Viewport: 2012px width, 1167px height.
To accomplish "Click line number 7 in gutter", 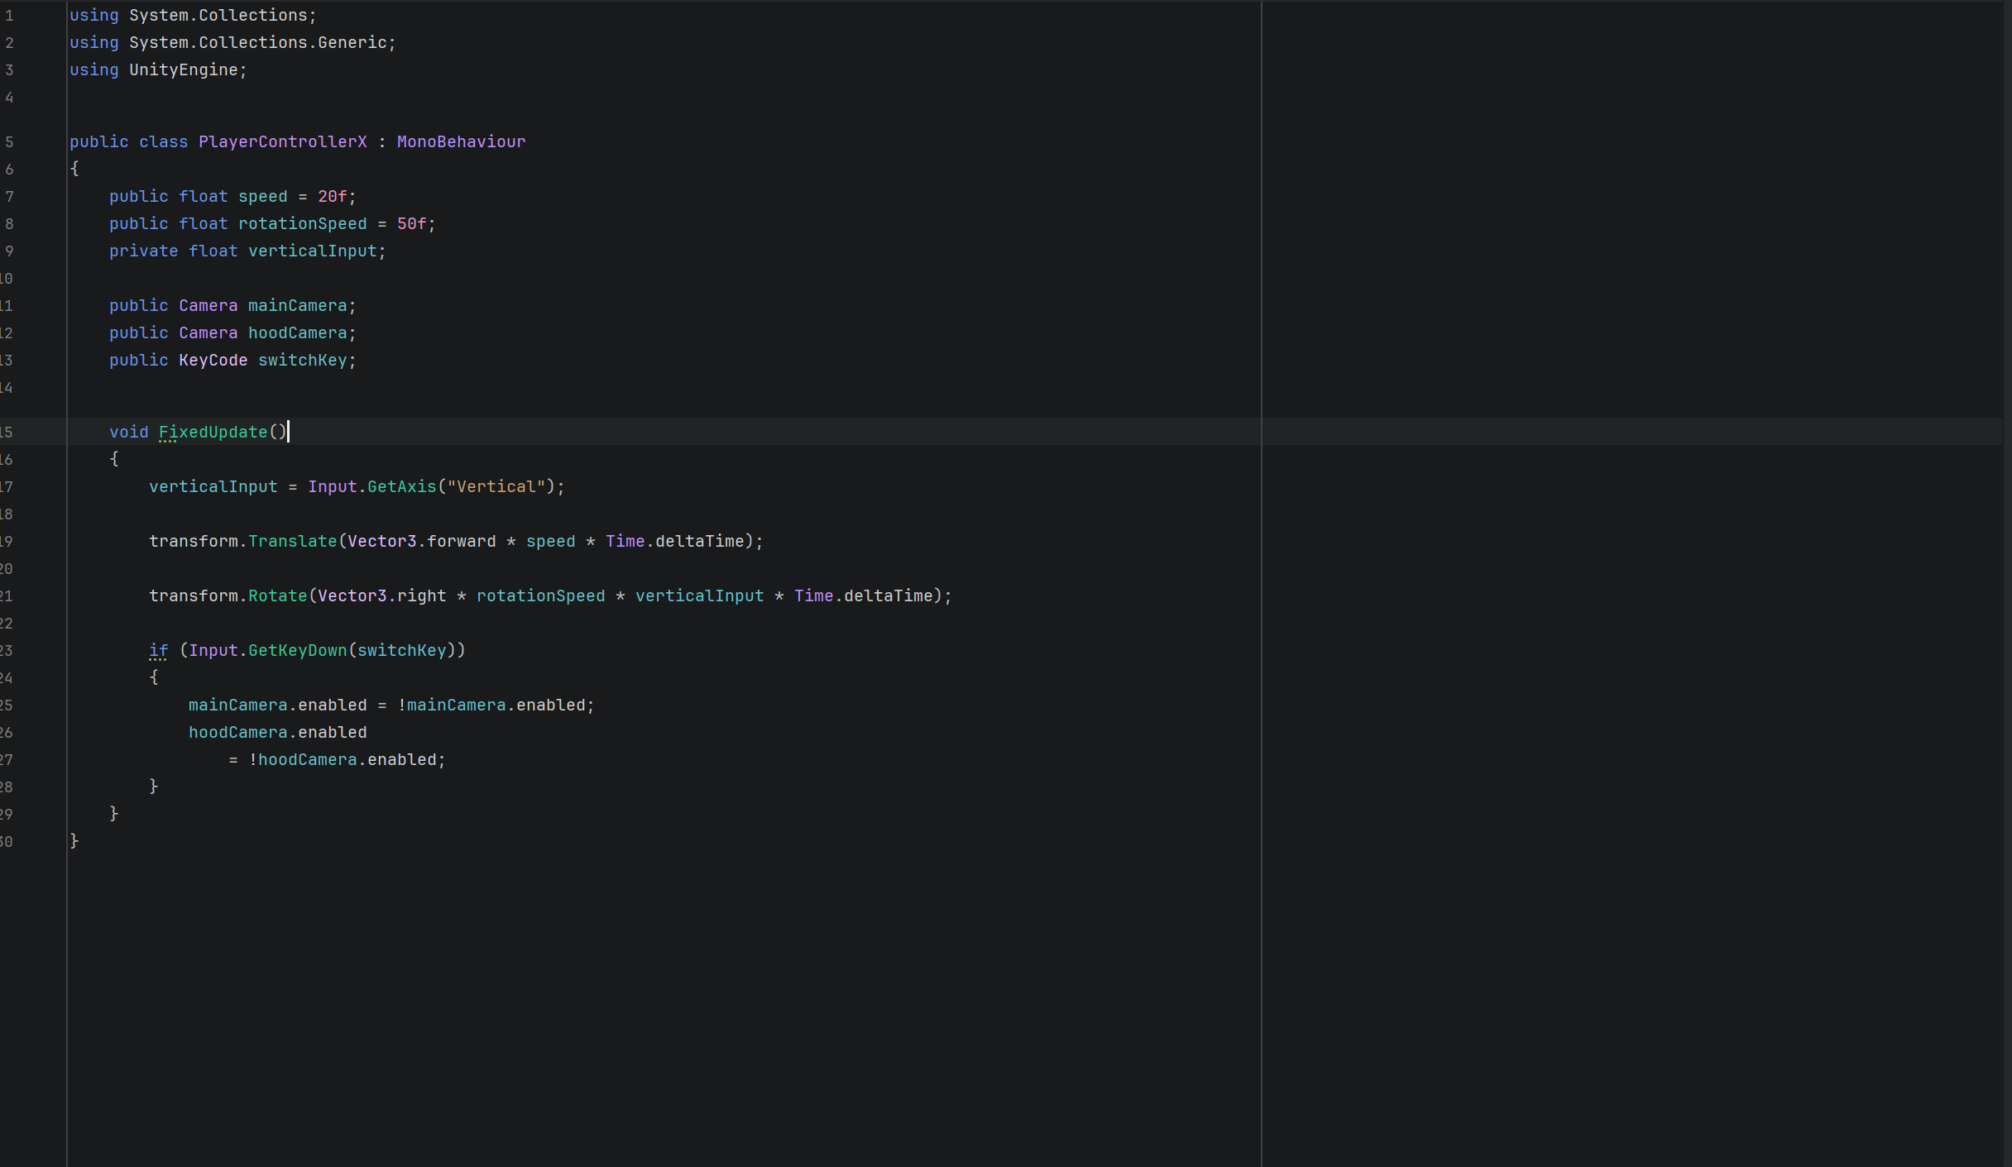I will point(9,196).
